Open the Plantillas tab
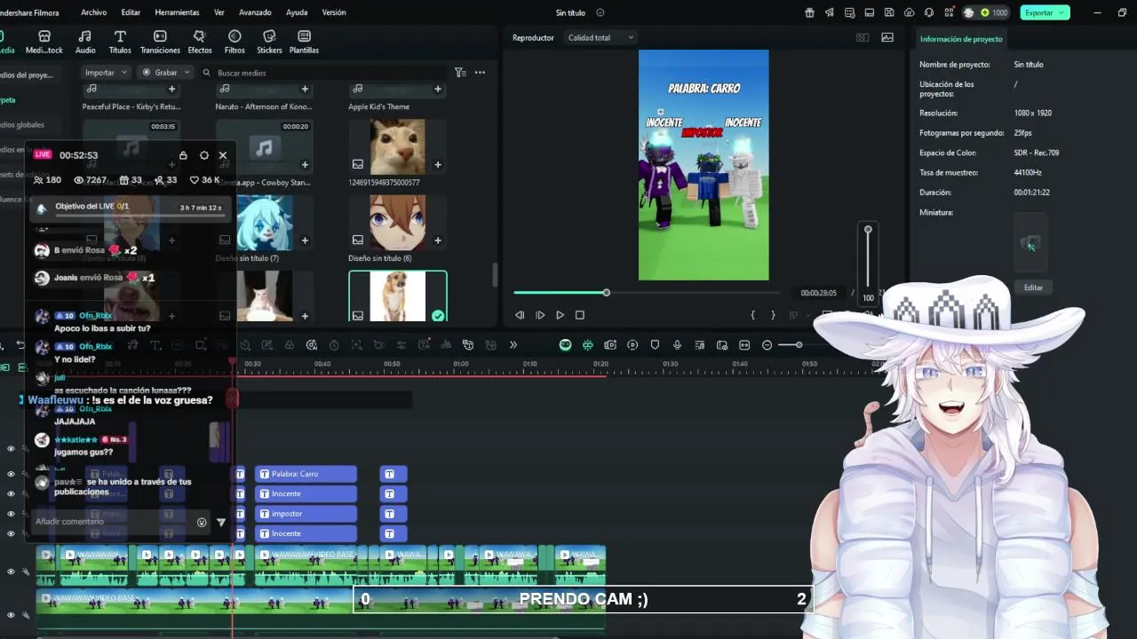Image resolution: width=1137 pixels, height=639 pixels. click(x=304, y=42)
